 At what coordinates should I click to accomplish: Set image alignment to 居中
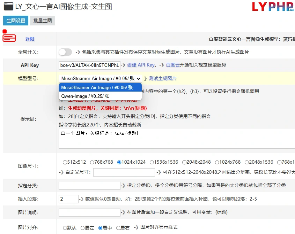100,228
